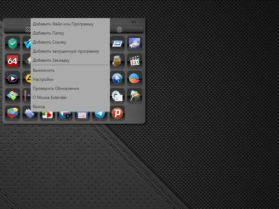Image resolution: width=279 pixels, height=209 pixels.
Task: Click the power icon in top bar
Action: click(x=119, y=30)
